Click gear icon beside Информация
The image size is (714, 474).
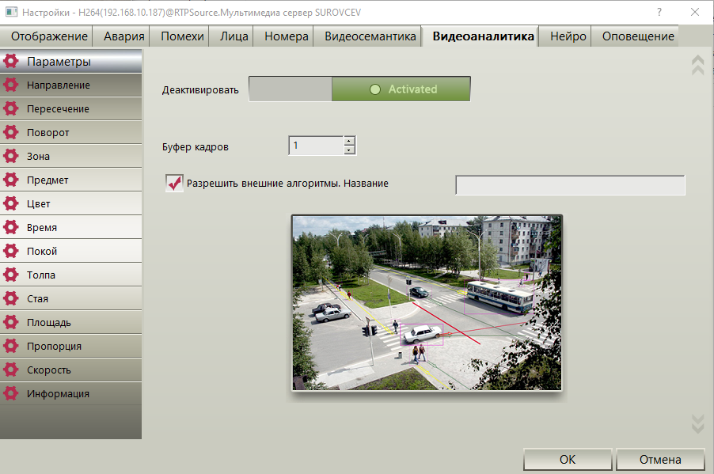11,393
